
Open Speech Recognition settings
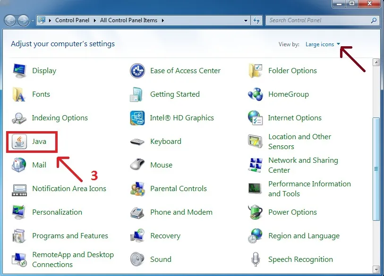(x=301, y=259)
